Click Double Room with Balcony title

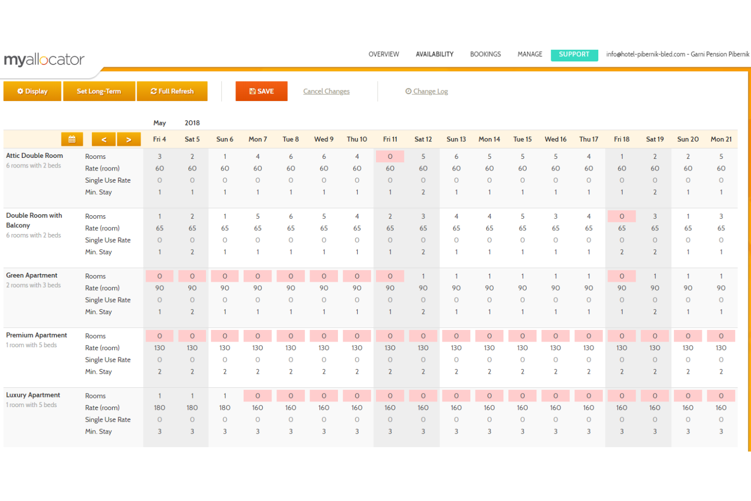point(34,220)
